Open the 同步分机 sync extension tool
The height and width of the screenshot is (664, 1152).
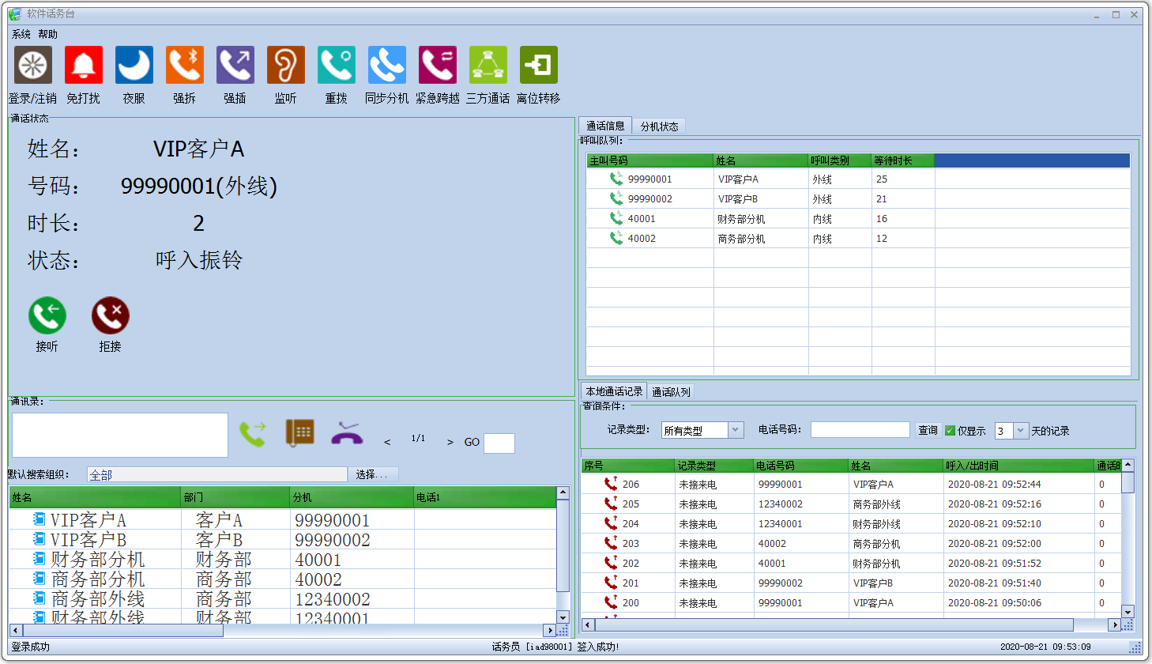click(x=386, y=65)
